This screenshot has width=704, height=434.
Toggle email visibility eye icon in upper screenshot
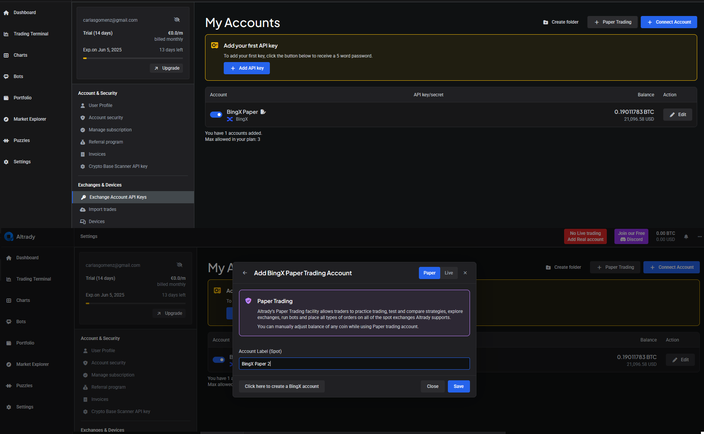click(x=177, y=20)
